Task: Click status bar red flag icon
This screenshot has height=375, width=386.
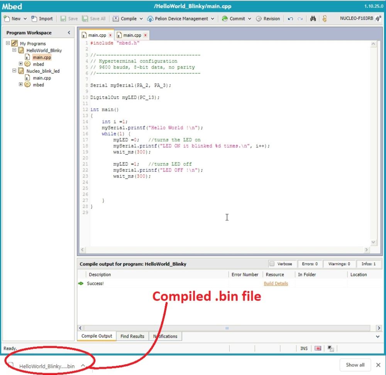Action: point(318,348)
